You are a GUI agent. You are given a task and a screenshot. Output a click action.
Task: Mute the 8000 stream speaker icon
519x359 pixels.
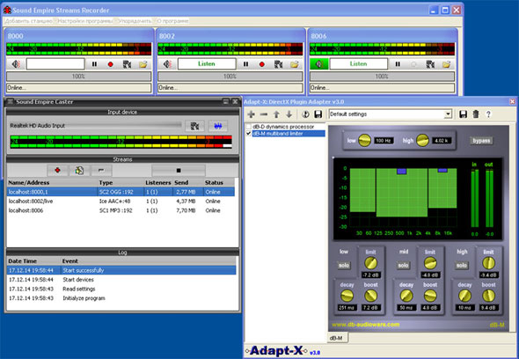16,64
